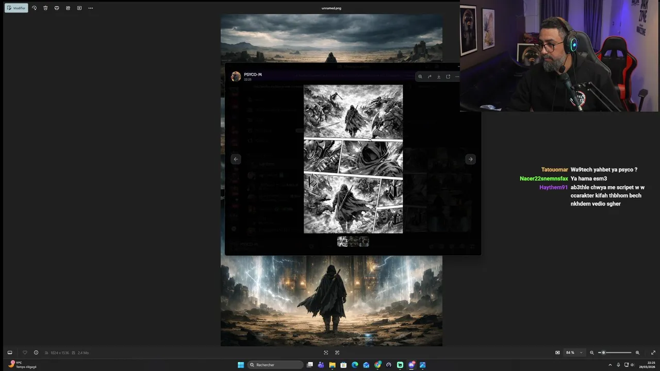
Task: Delete the image with the trash icon
Action: click(45, 8)
